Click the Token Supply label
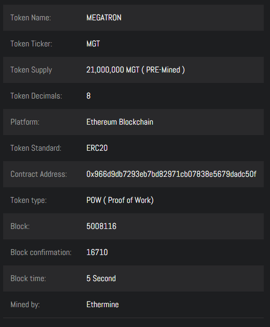 point(31,70)
